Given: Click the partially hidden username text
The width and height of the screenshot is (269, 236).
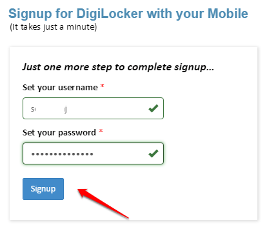Looking at the screenshot, I should (49, 110).
